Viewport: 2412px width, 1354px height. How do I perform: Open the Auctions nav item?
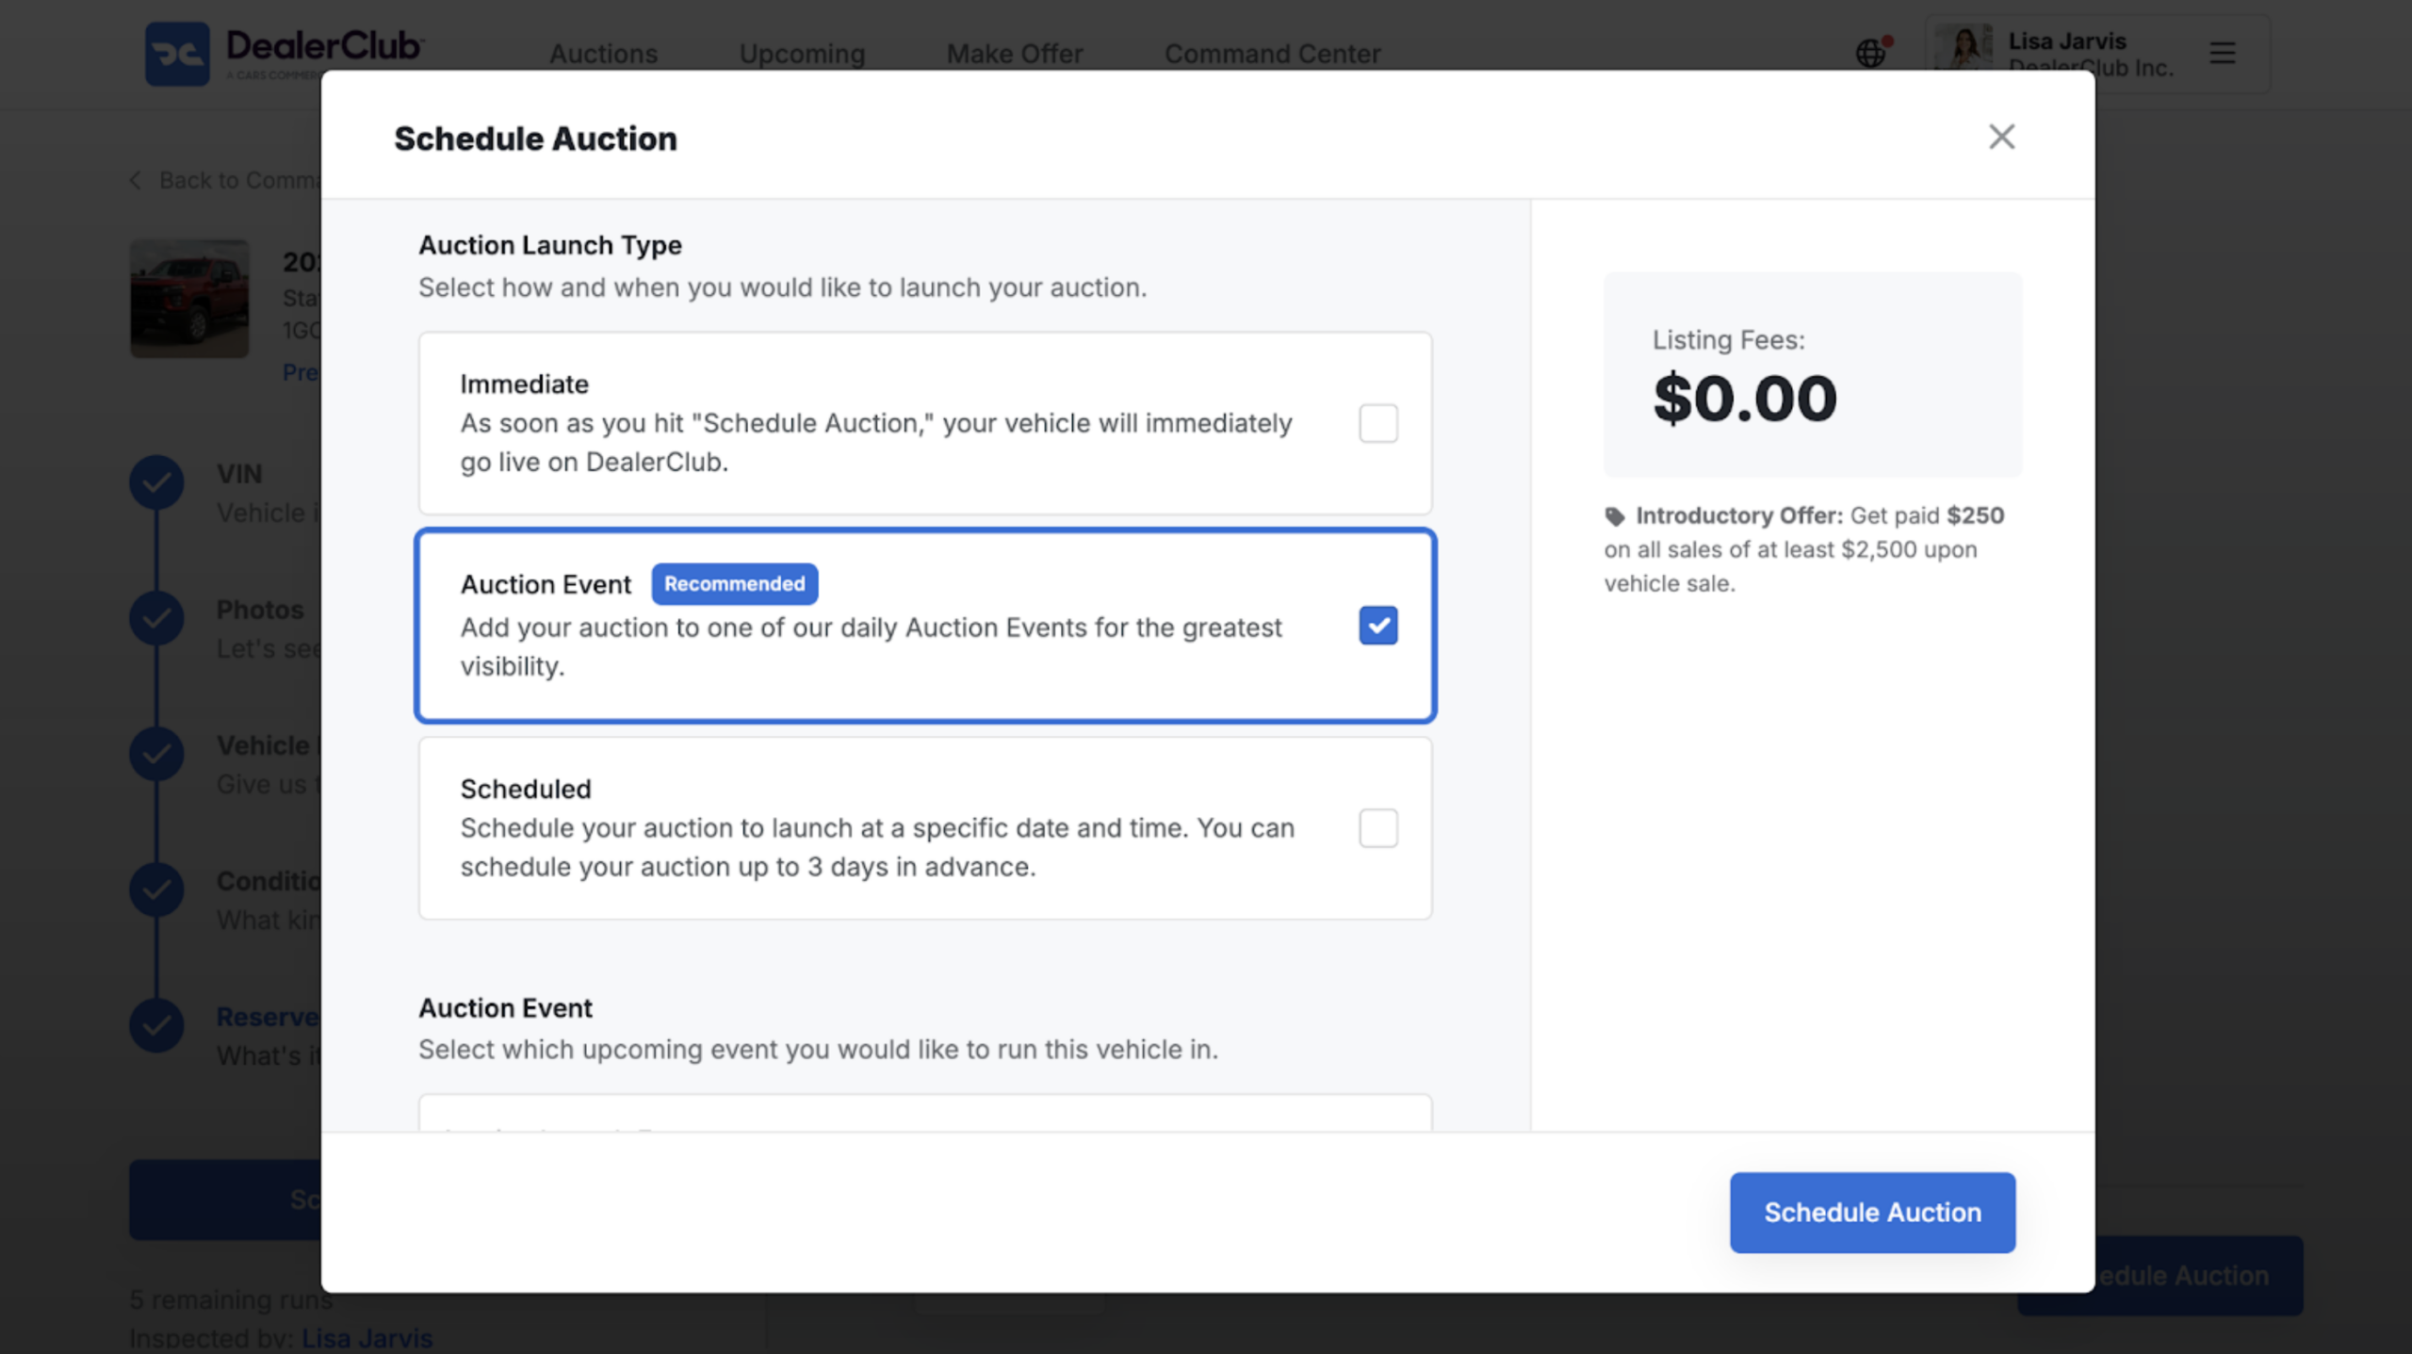[x=603, y=54]
